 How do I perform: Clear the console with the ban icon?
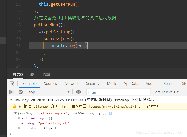tap(21, 92)
